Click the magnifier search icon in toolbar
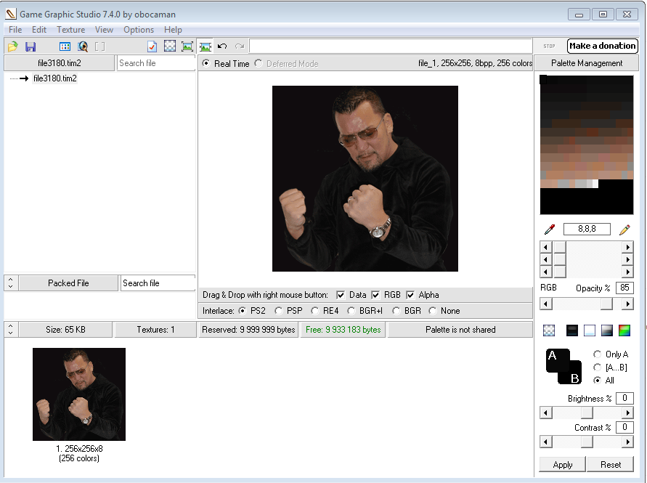The width and height of the screenshot is (647, 483). pos(83,46)
